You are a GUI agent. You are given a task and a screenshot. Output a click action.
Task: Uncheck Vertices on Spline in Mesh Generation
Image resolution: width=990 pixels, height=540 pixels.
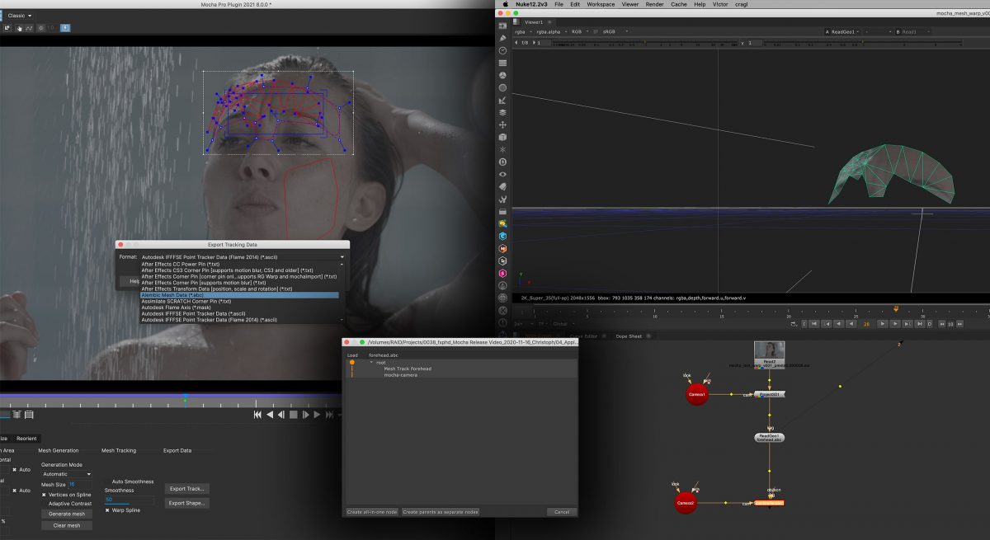tap(44, 495)
